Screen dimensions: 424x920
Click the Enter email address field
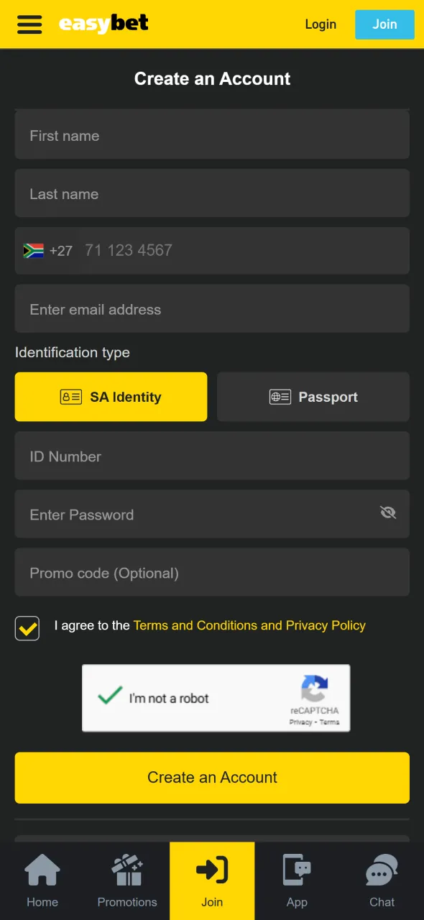click(212, 309)
